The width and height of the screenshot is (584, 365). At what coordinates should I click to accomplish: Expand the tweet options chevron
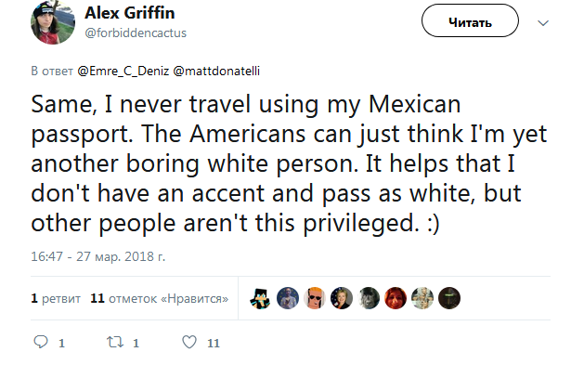click(543, 23)
